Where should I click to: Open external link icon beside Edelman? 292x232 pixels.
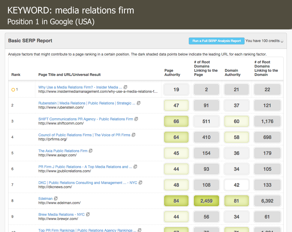[56, 198]
